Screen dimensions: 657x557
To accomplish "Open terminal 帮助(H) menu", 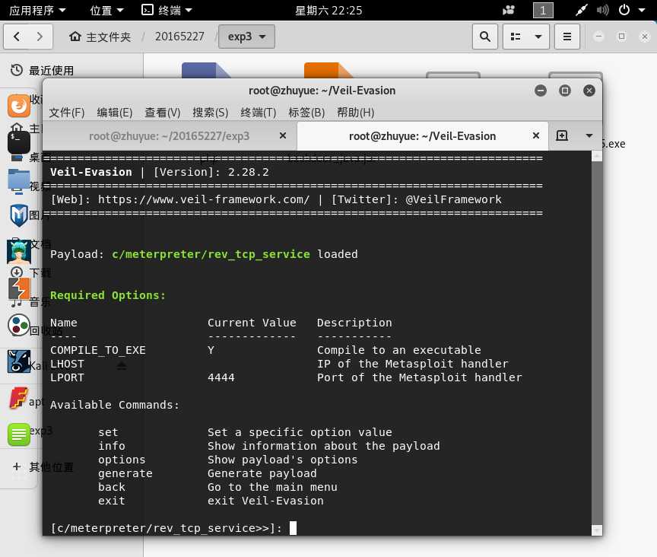I will point(355,113).
